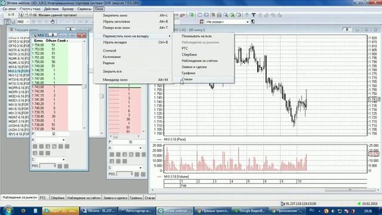The width and height of the screenshot is (382, 215).
Task: Click the chart horizontal scrollbar thumb
Action: [x=350, y=190]
